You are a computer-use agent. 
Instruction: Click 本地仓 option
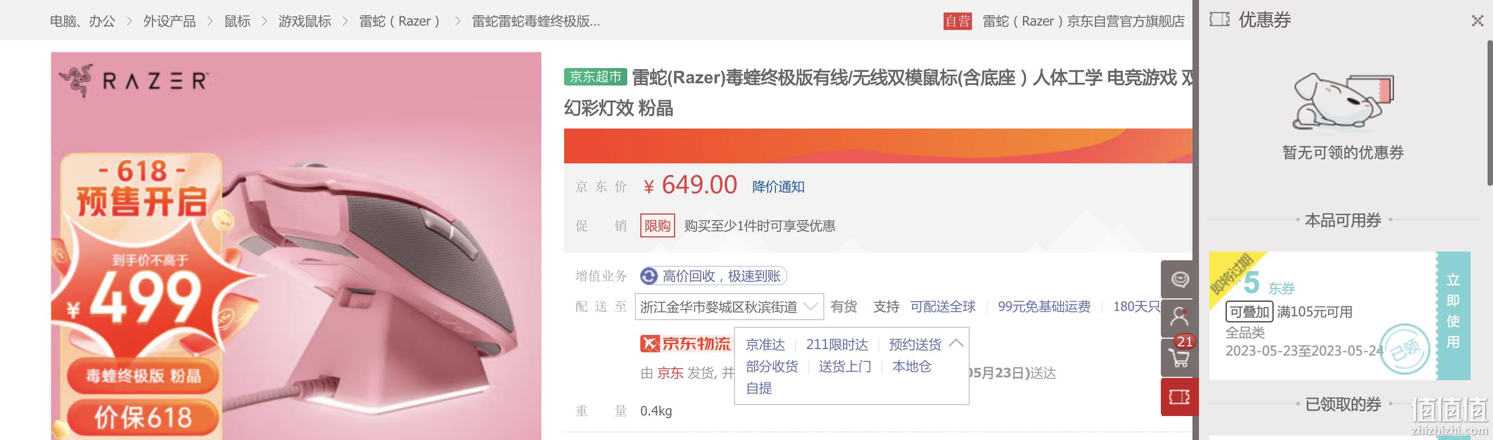coord(911,366)
